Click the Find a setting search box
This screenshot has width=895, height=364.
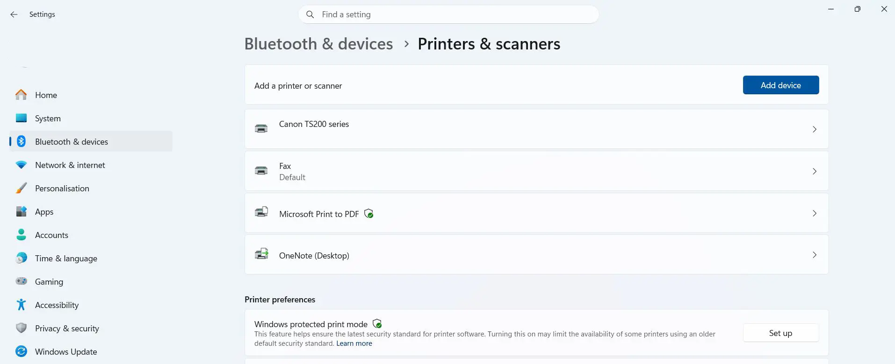tap(448, 14)
